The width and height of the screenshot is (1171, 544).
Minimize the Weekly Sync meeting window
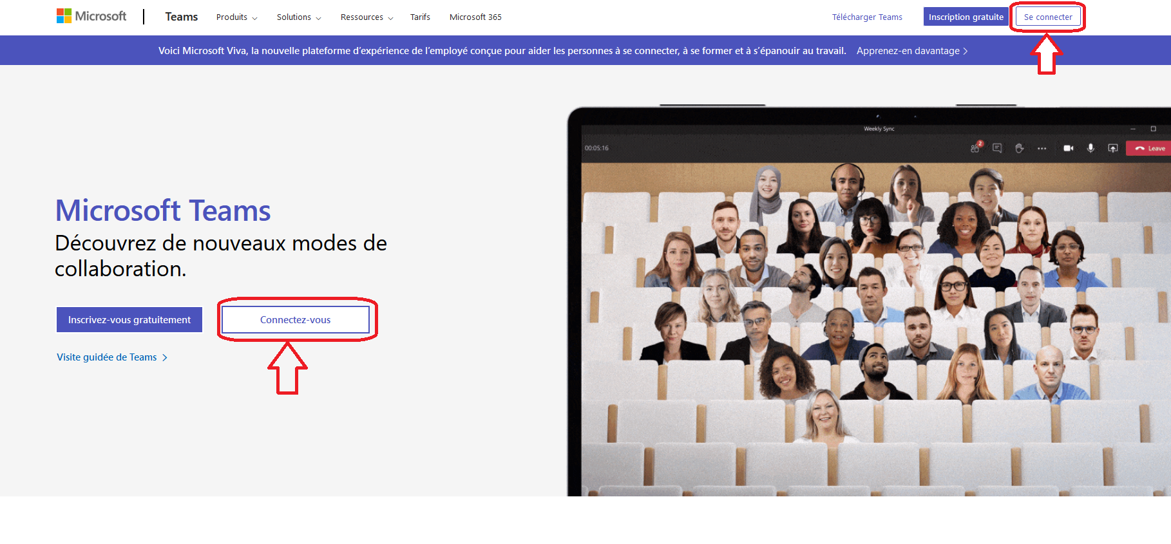[1134, 129]
